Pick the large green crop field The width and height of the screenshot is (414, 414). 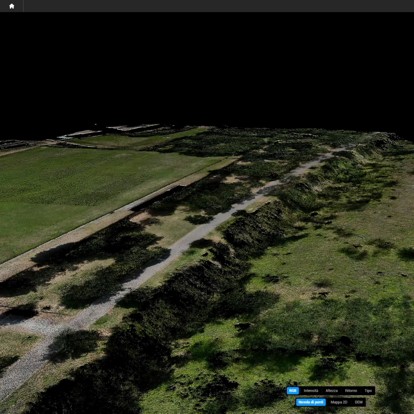[x=77, y=184]
